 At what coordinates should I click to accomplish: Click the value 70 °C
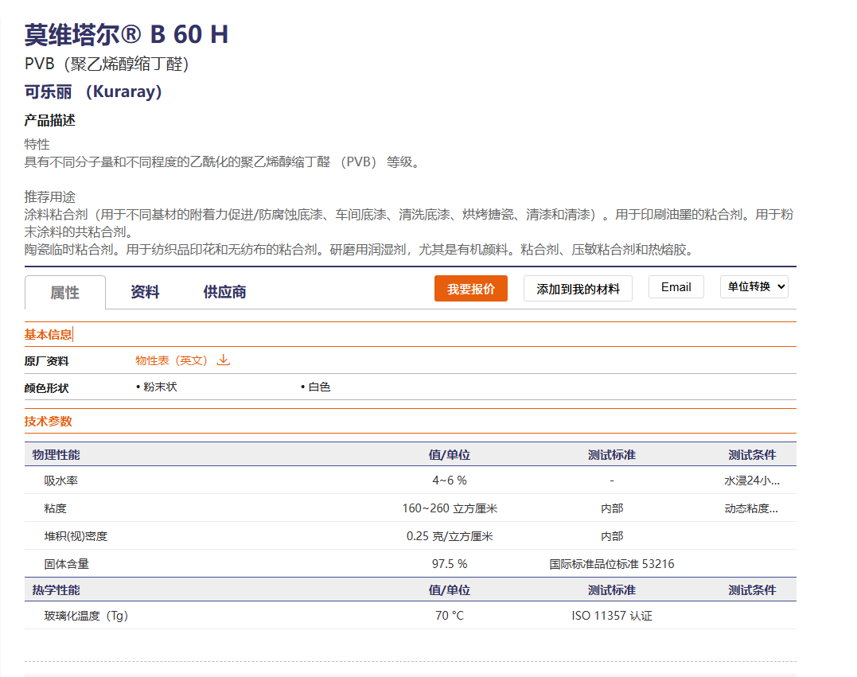point(450,616)
